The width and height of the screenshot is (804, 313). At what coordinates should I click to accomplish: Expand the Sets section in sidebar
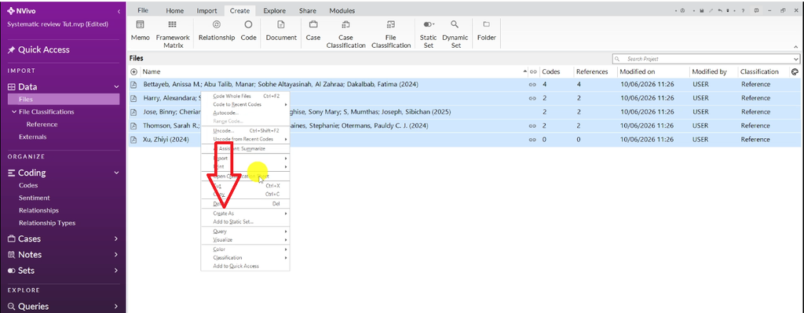(x=116, y=271)
